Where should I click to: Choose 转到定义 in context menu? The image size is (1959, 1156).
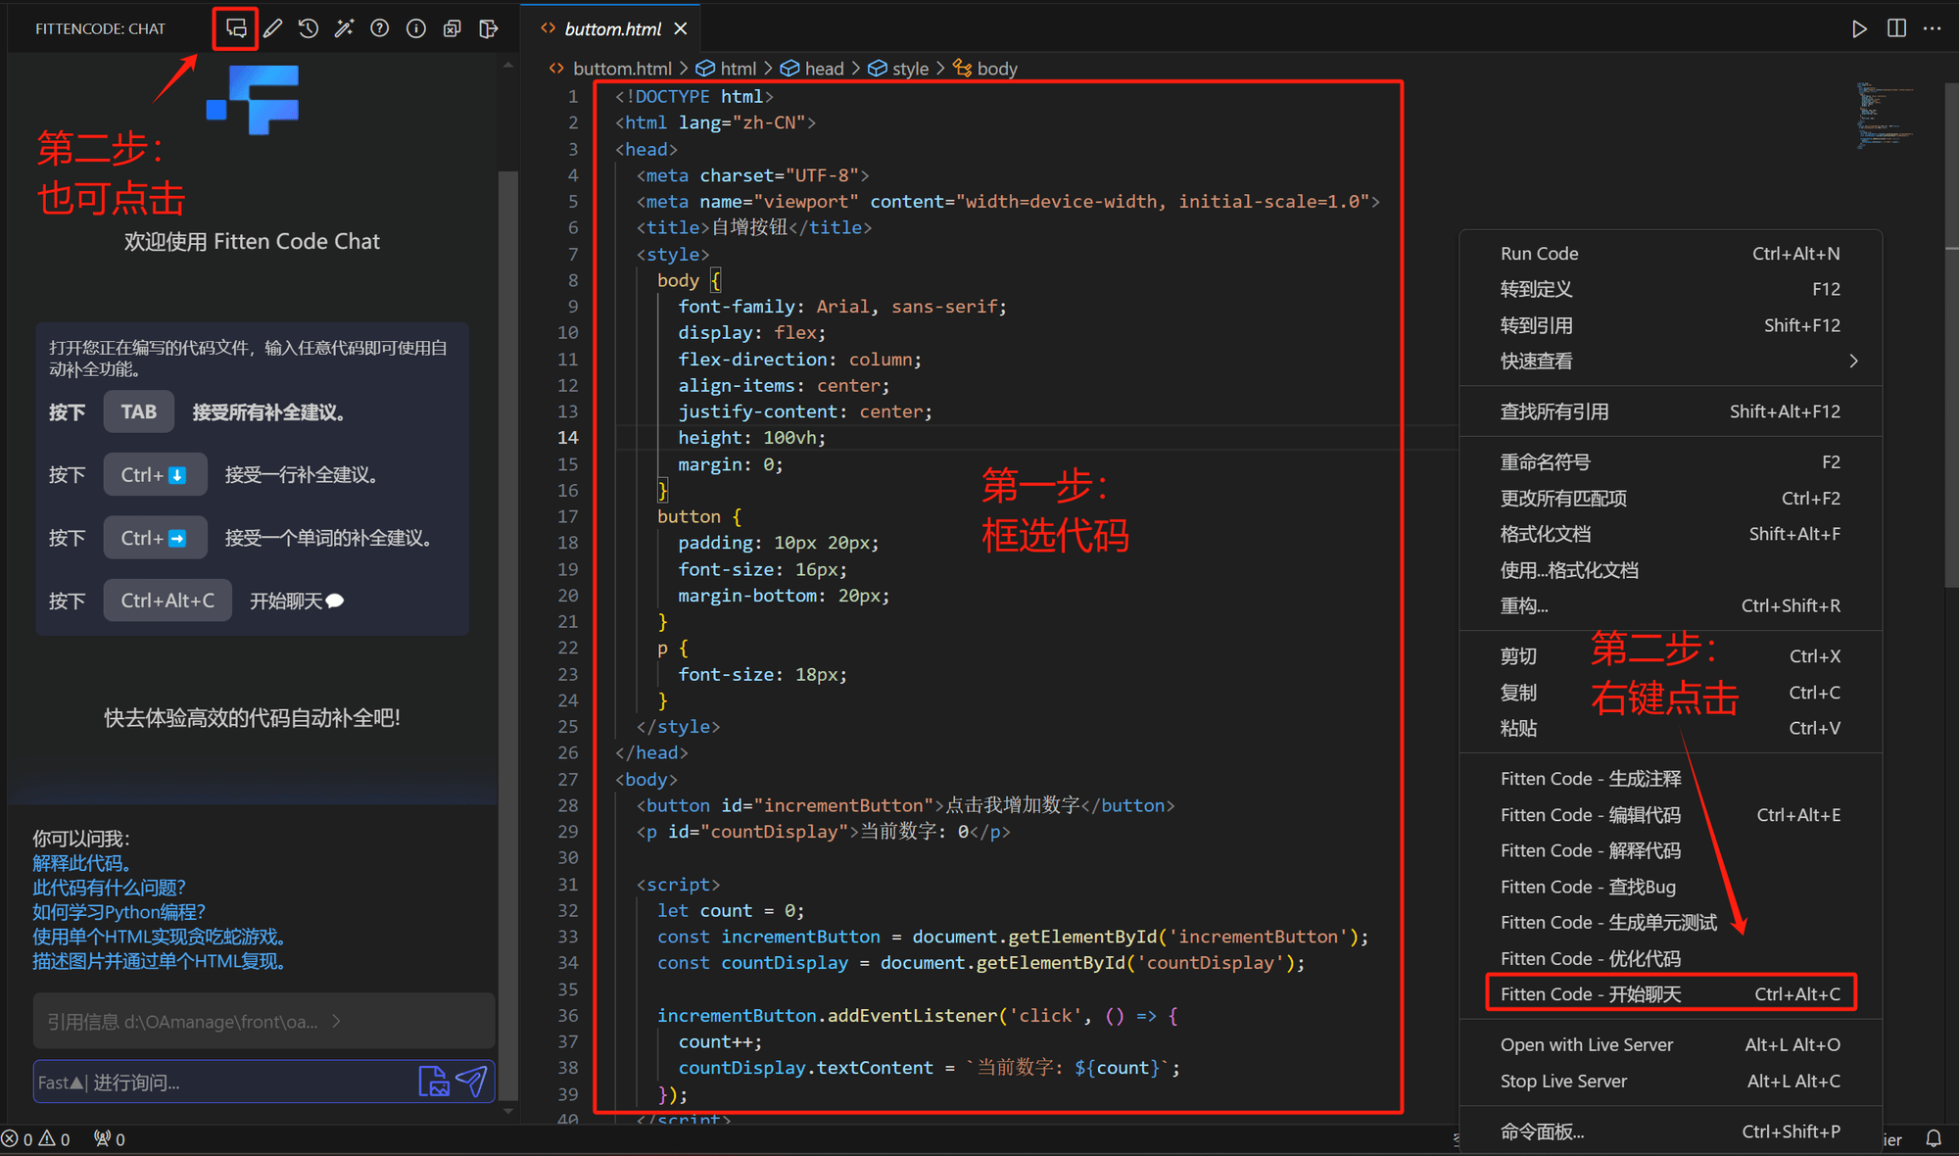pyautogui.click(x=1670, y=289)
